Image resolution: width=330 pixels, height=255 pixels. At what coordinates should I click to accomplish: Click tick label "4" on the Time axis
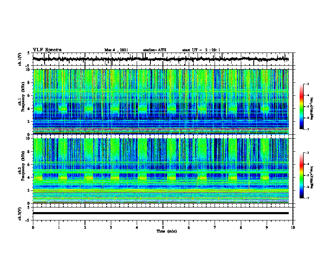coord(137,227)
